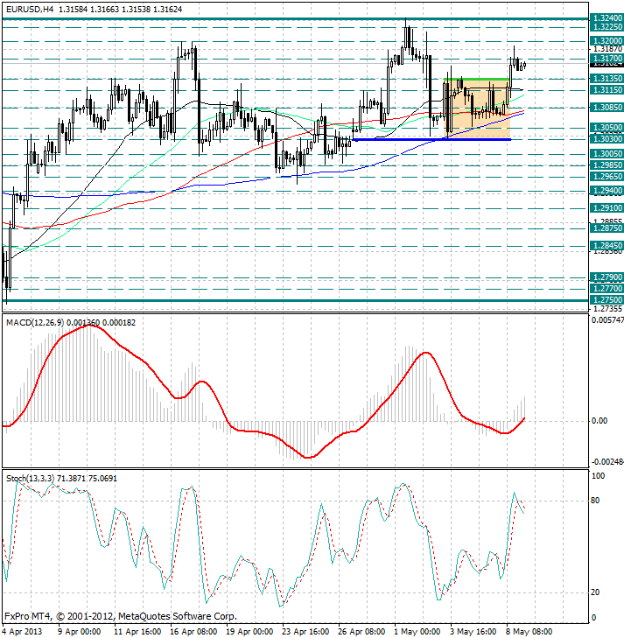624x638 pixels.
Task: Click the MACD 0.00 zero level label
Action: click(599, 421)
